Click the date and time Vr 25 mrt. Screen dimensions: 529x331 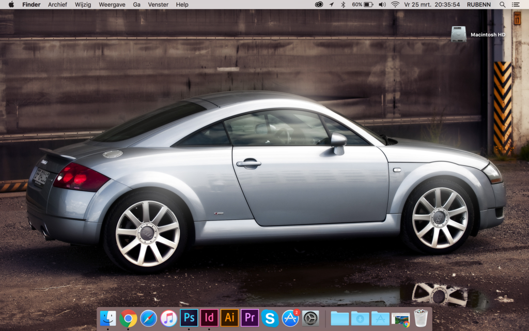[x=432, y=4]
